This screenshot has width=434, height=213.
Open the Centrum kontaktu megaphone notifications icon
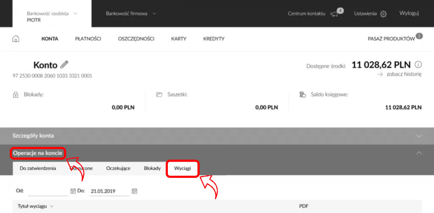click(335, 14)
